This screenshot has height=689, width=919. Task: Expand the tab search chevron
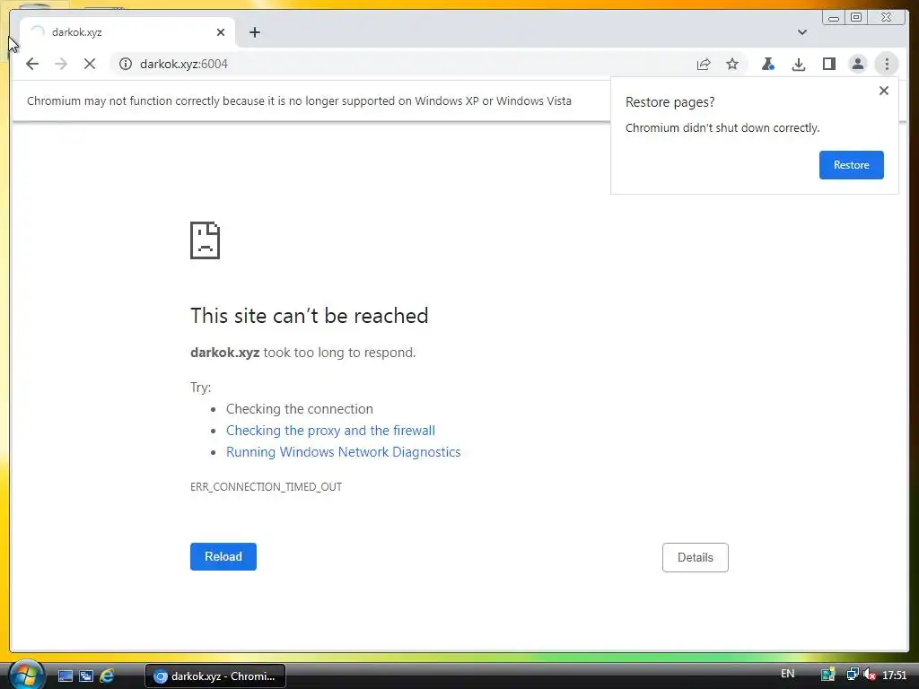point(801,32)
